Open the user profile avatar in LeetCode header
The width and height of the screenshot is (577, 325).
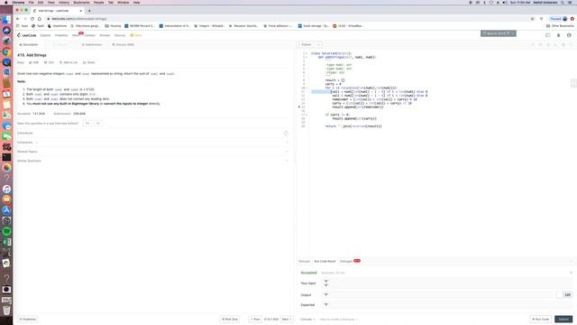[569, 35]
